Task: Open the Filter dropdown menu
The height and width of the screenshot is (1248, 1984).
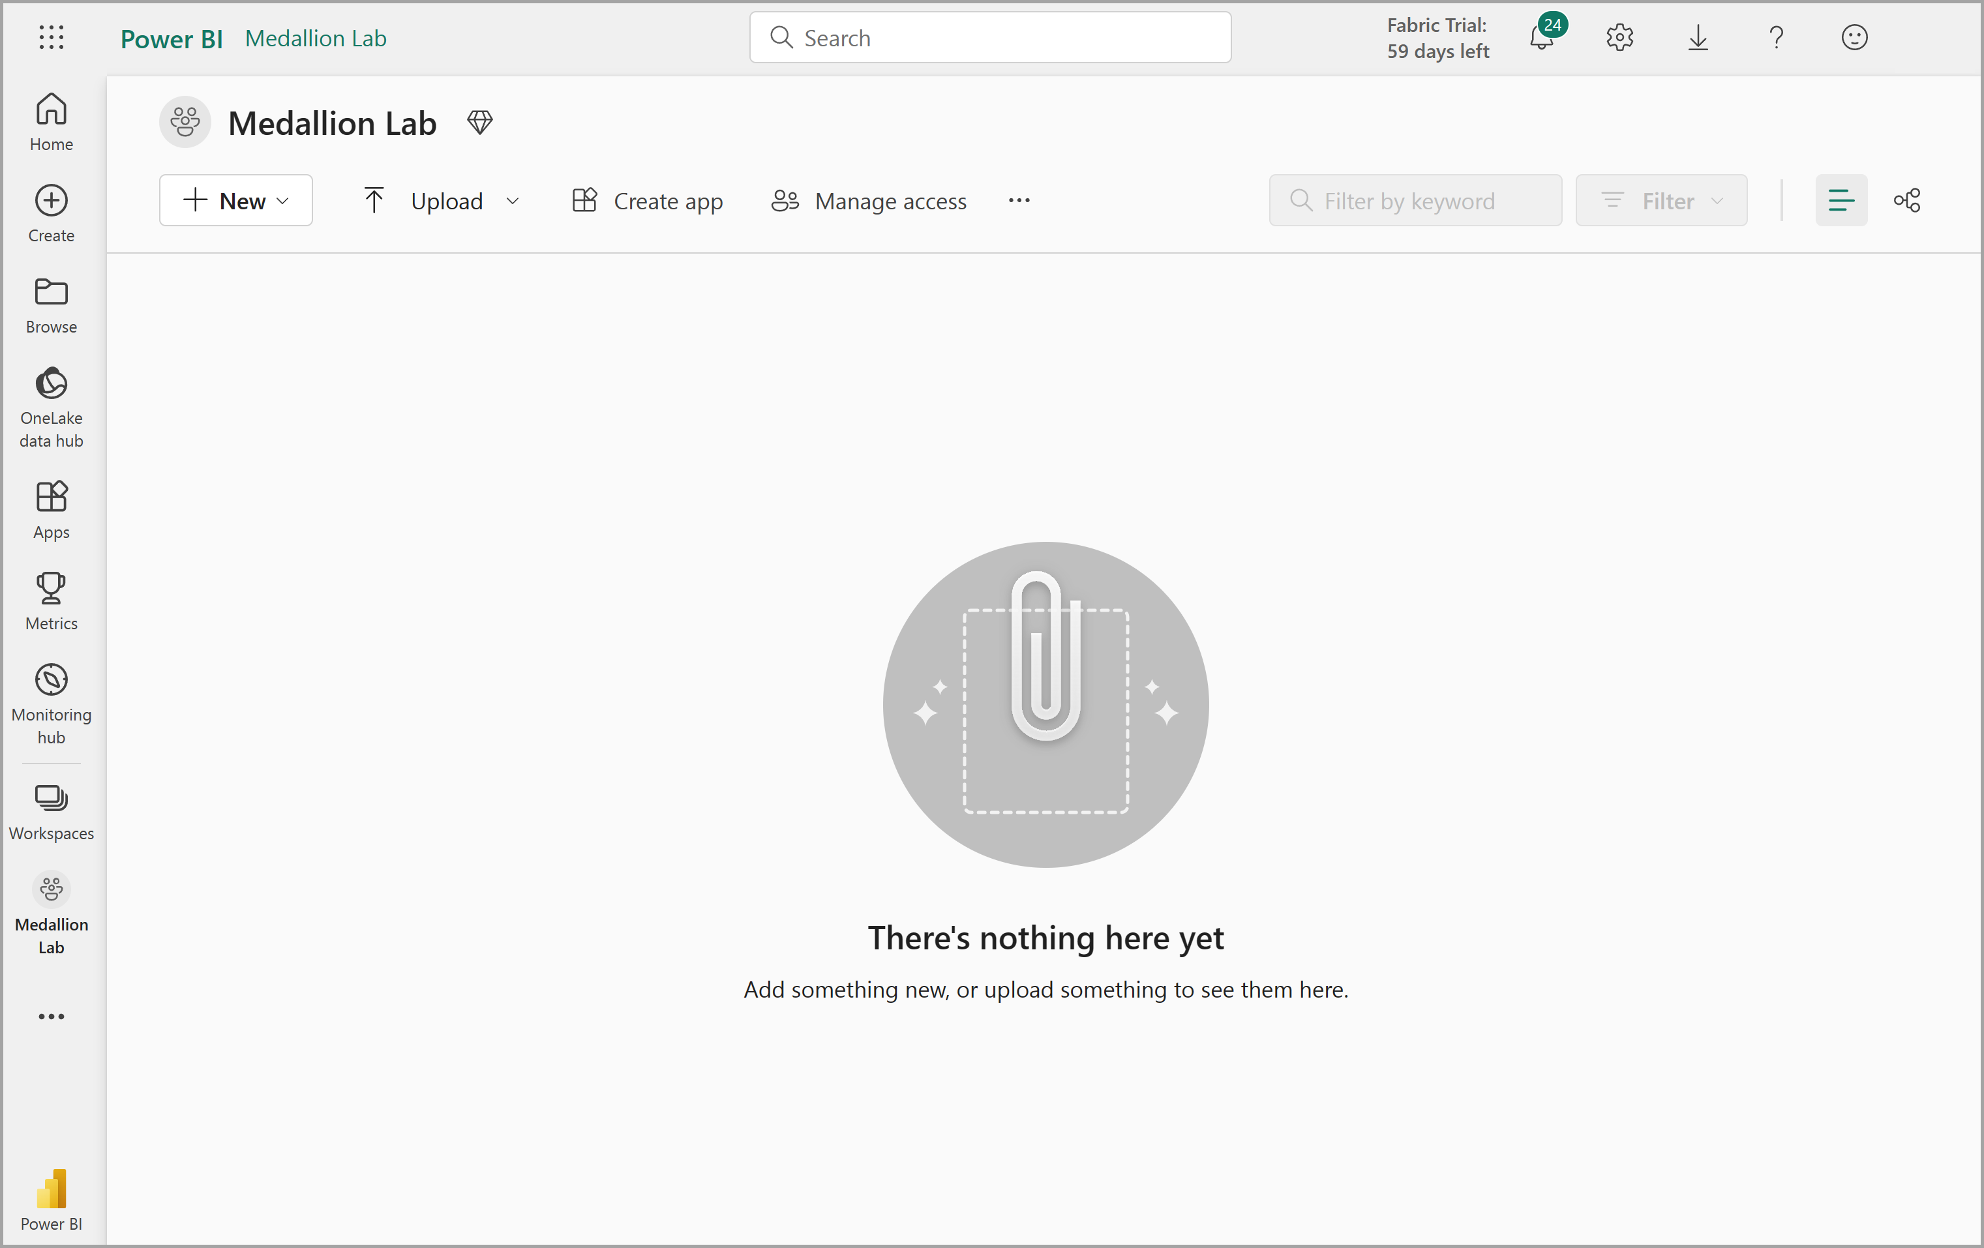Action: [x=1662, y=200]
